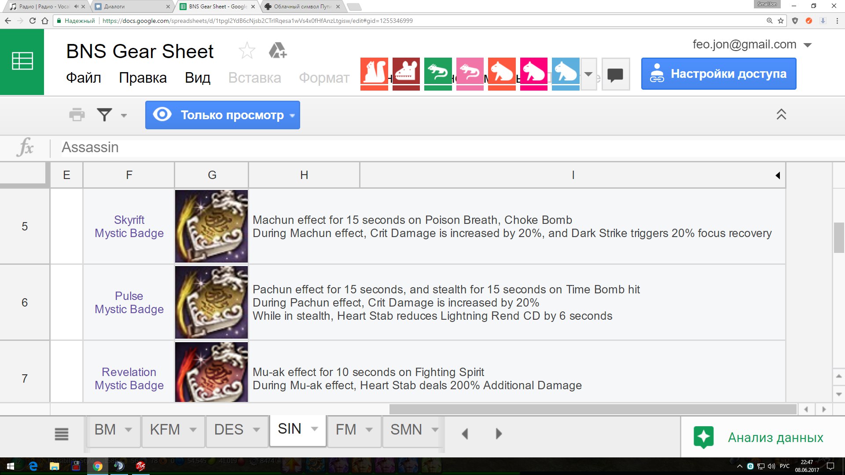Viewport: 845px width, 475px height.
Task: Click the horizontal scrollbar thumb
Action: point(592,409)
